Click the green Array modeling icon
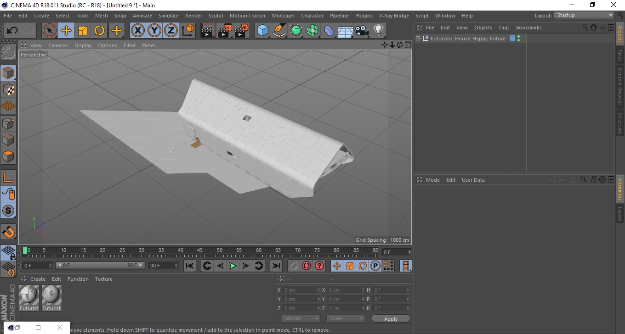The width and height of the screenshot is (625, 334). (x=313, y=31)
